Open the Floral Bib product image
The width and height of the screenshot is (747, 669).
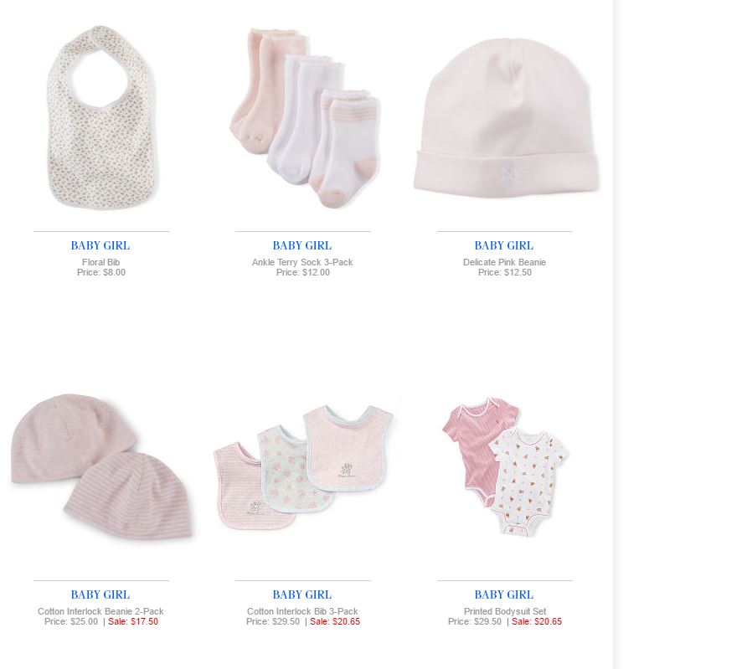[101, 117]
